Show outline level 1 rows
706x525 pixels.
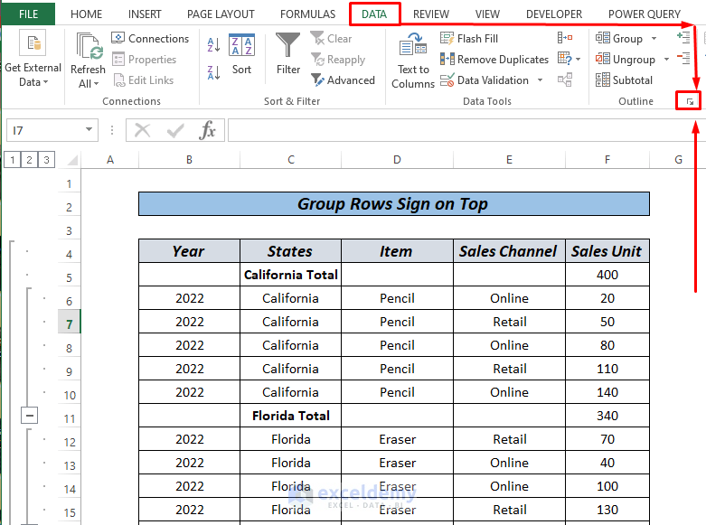[12, 160]
